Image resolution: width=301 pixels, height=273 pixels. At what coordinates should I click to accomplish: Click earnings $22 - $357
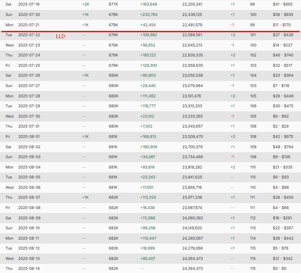[283, 228]
